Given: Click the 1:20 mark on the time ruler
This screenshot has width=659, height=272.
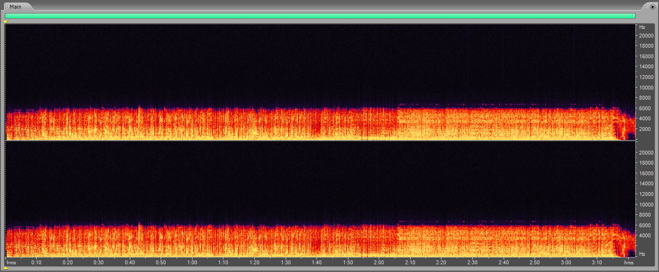Looking at the screenshot, I should [x=254, y=263].
